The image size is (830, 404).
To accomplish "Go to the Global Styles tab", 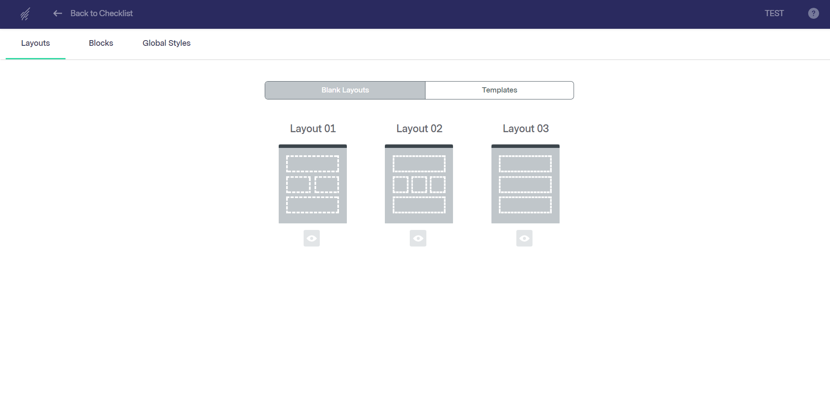I will pos(166,43).
